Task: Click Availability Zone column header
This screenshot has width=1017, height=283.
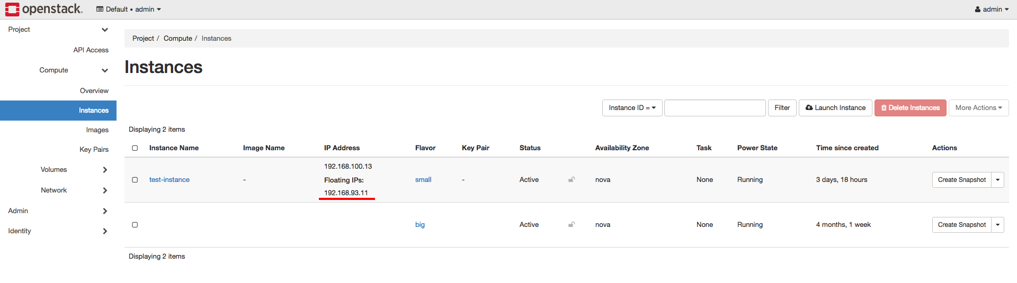Action: tap(622, 148)
